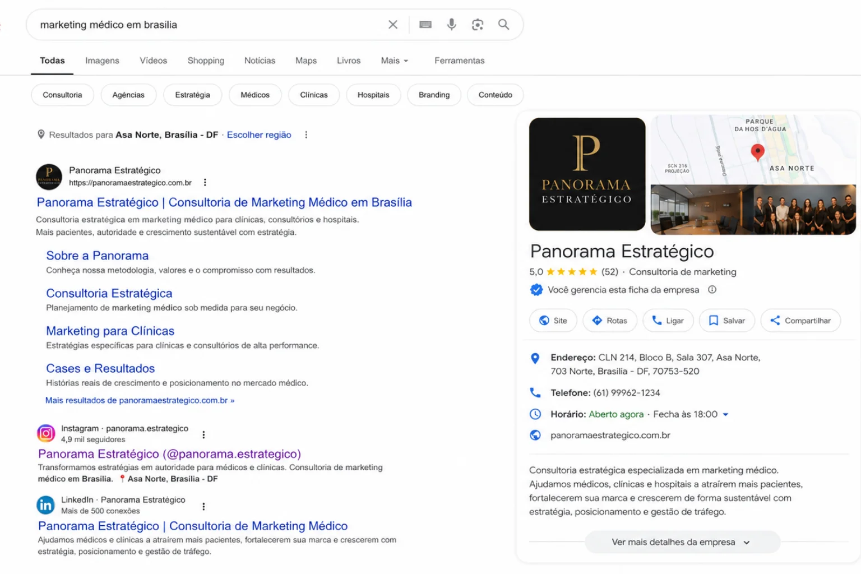Expand Ver mais detalhes da empresa
This screenshot has width=861, height=574.
682,542
